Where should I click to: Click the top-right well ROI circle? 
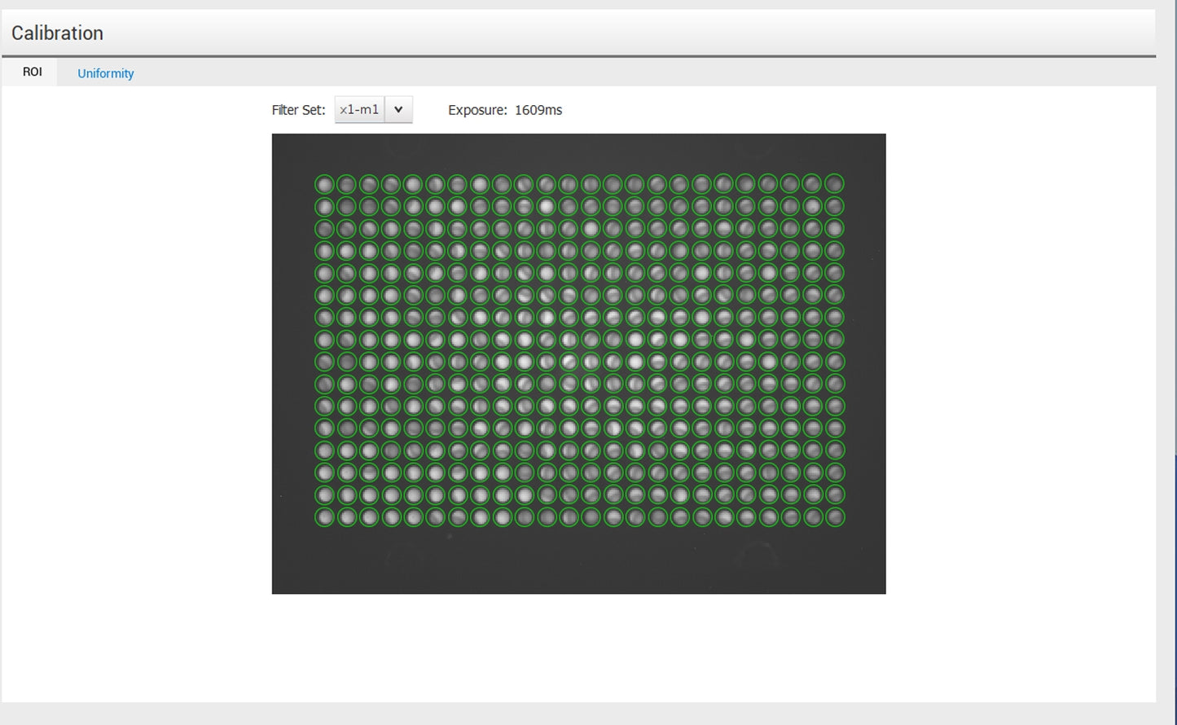click(x=834, y=183)
